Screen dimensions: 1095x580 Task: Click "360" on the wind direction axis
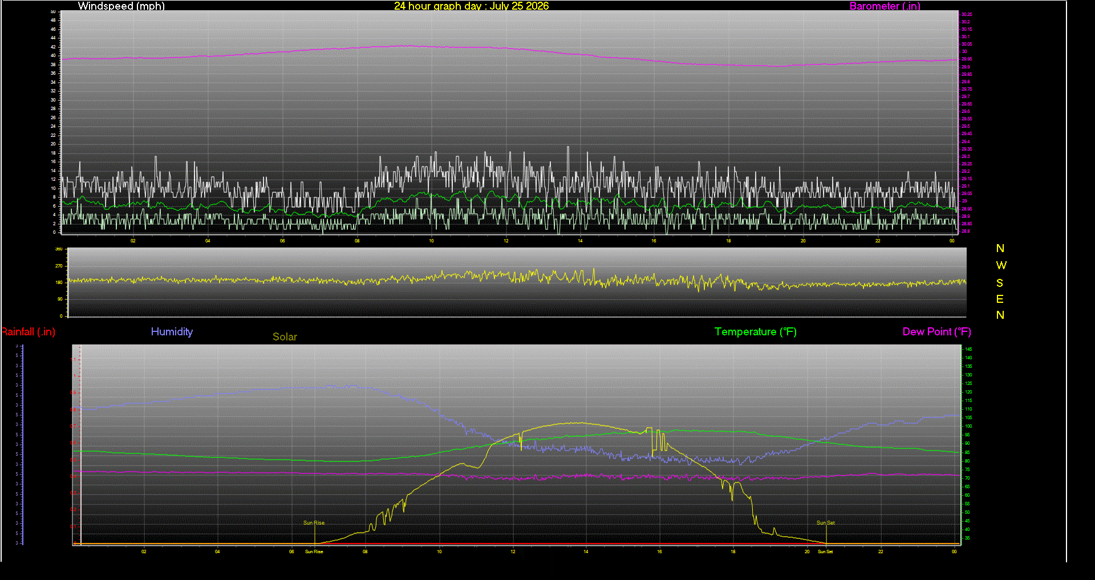[59, 249]
